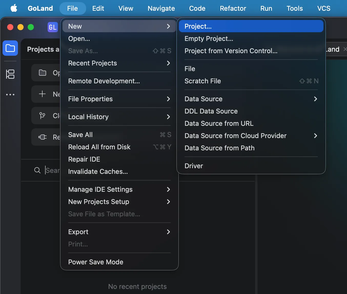Click the GL GoLand logo icon
Screen dimensions: 347x294
(53, 27)
